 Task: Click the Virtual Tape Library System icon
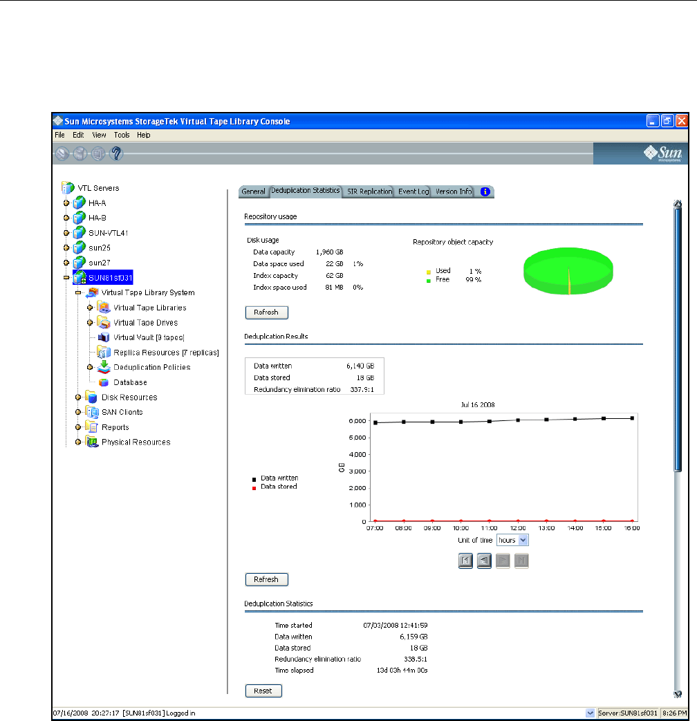93,292
